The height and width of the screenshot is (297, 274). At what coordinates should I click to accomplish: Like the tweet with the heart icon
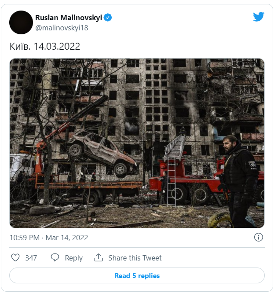click(15, 258)
